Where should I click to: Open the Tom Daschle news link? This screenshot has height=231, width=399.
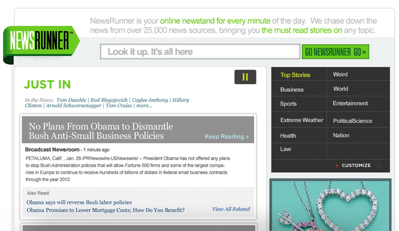(x=71, y=100)
